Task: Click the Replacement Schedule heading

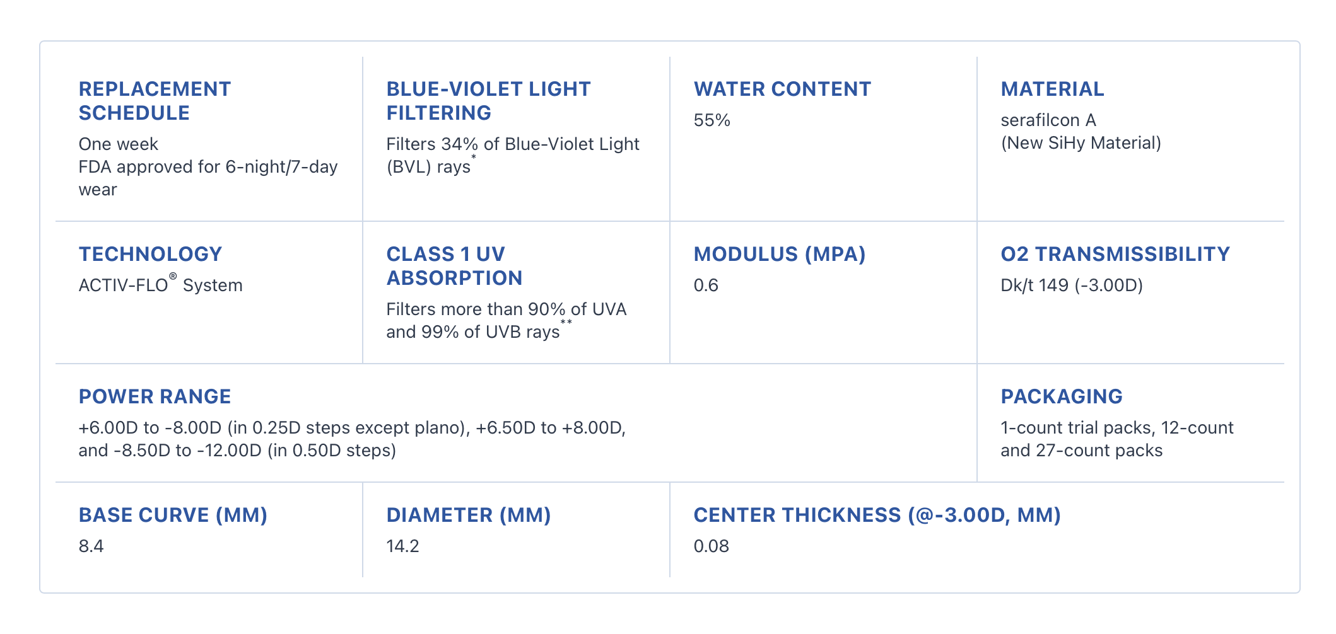Action: (155, 101)
